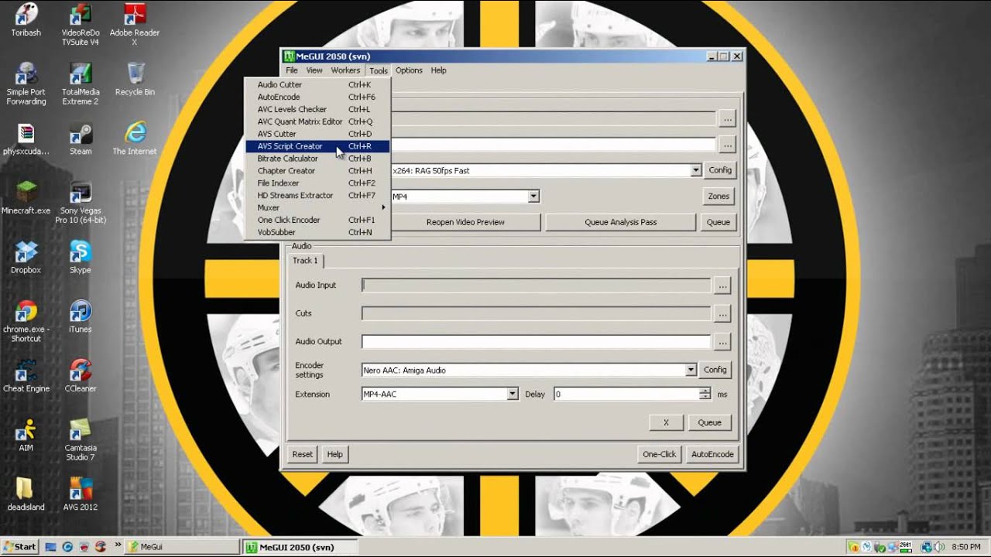This screenshot has height=557, width=991.
Task: Expand the Muxer submenu
Action: click(x=317, y=207)
